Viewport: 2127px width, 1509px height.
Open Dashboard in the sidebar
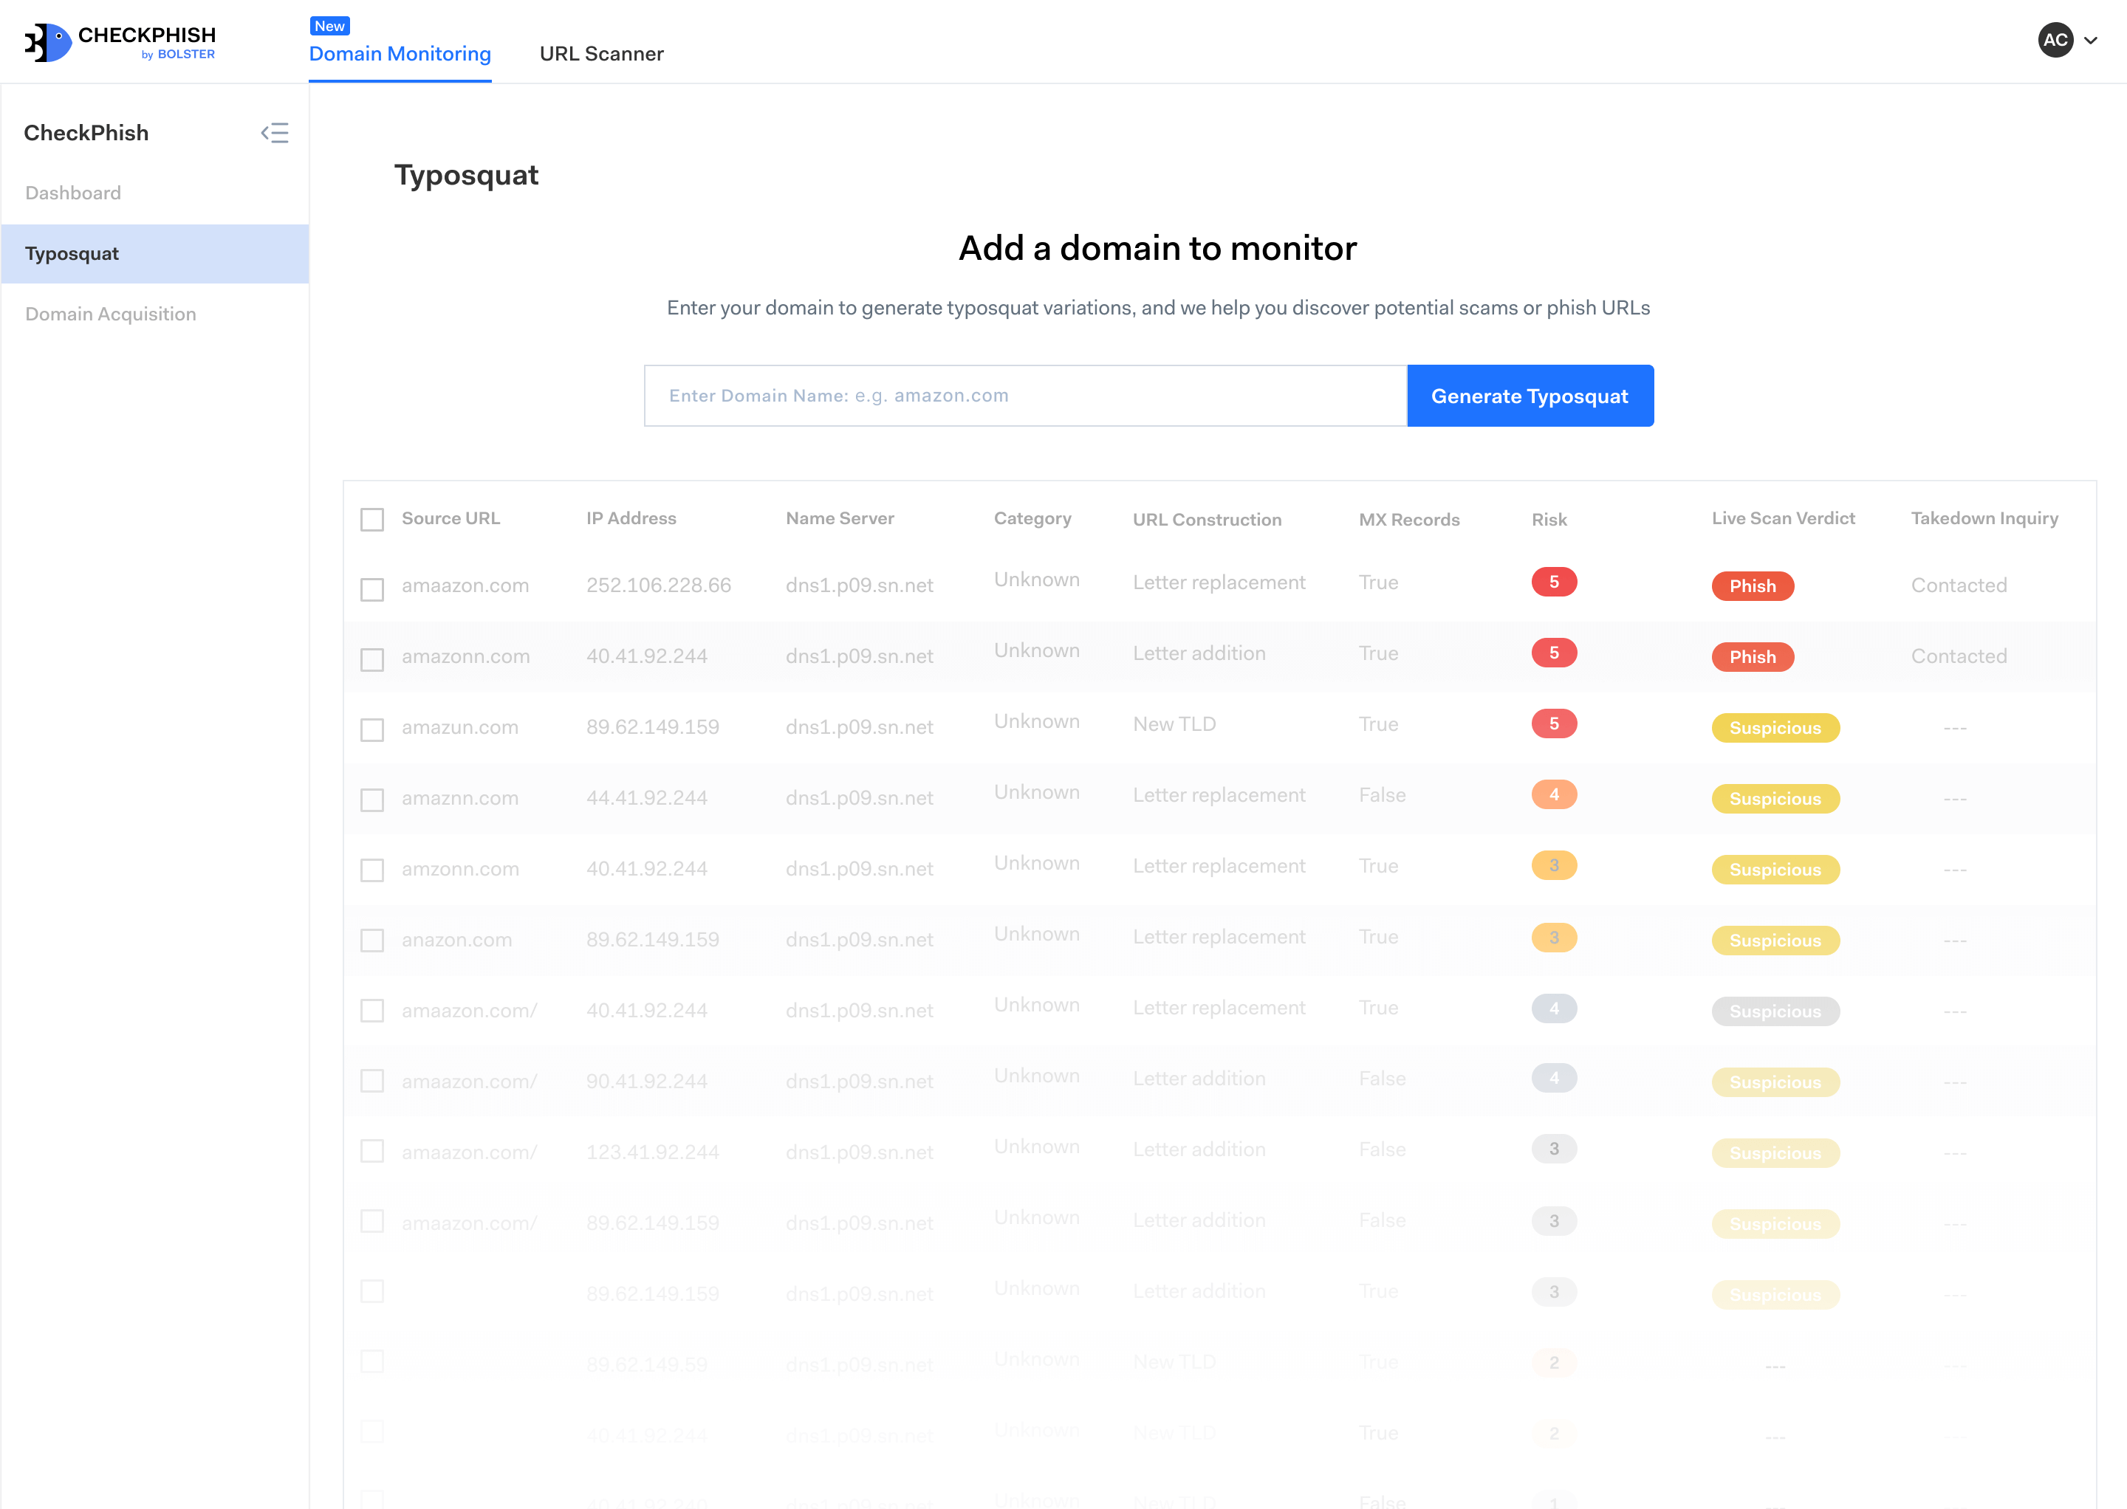pos(72,193)
